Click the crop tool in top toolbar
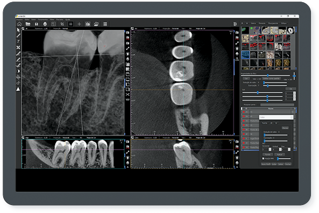This screenshot has width=319, height=213. pos(62,24)
